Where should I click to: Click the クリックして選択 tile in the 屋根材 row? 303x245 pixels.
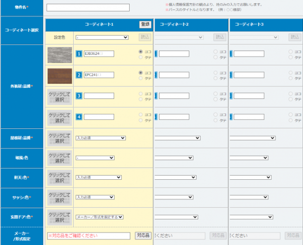[x=60, y=138]
